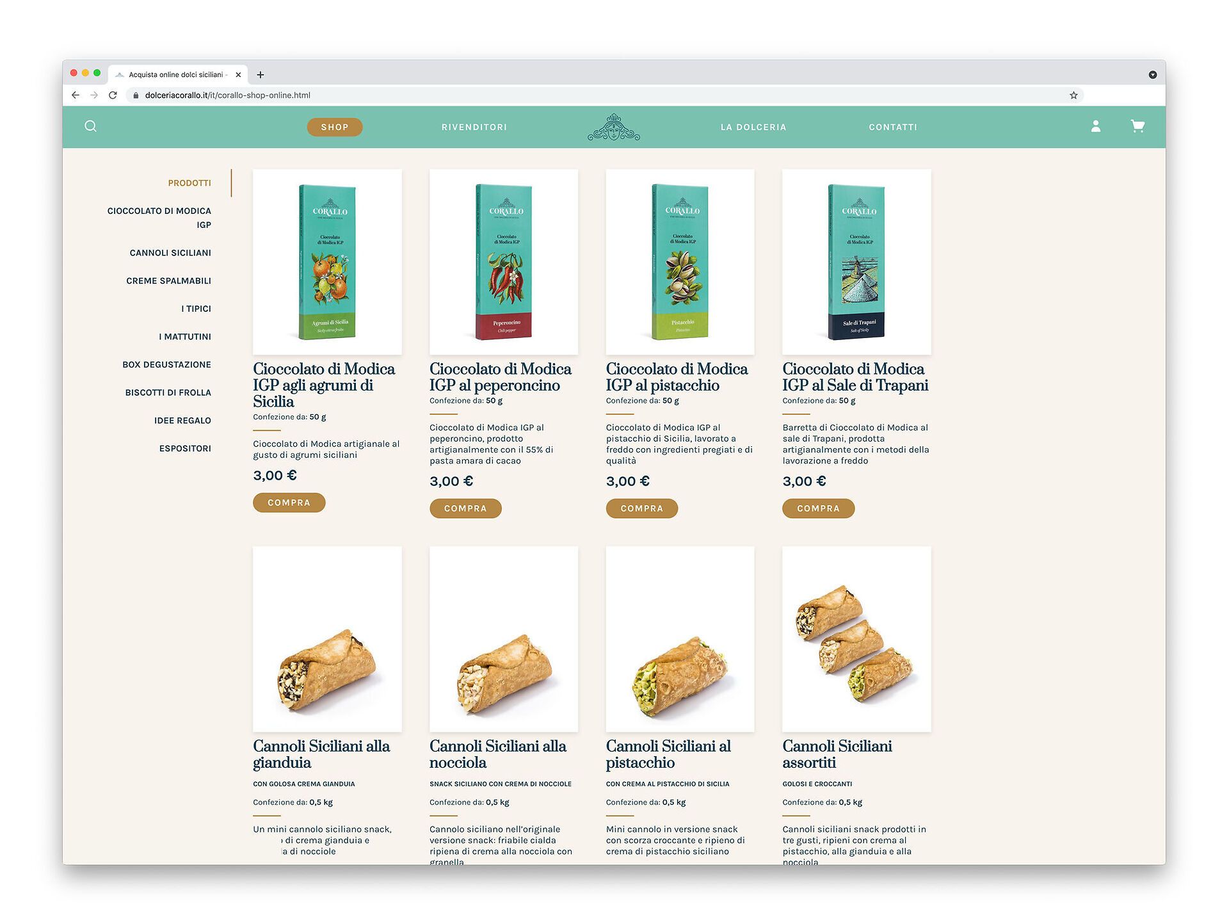The image size is (1229, 922).
Task: Buy Cioccolato al peperoncino with COMPRA
Action: (465, 508)
